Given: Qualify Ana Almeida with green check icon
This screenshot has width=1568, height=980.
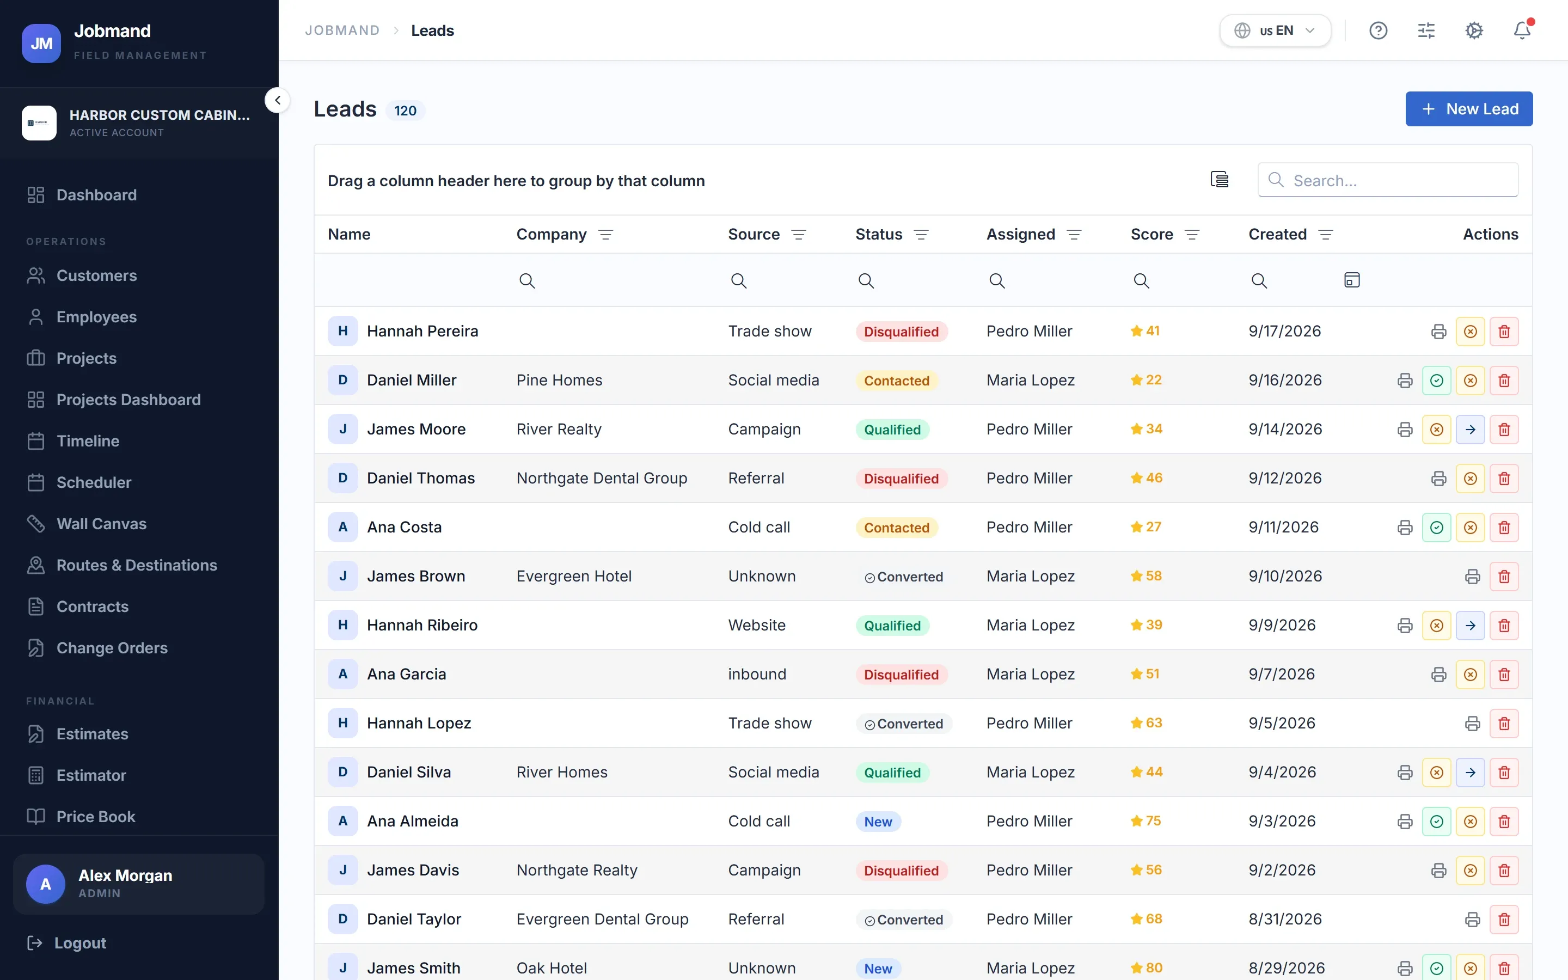Looking at the screenshot, I should coord(1436,821).
